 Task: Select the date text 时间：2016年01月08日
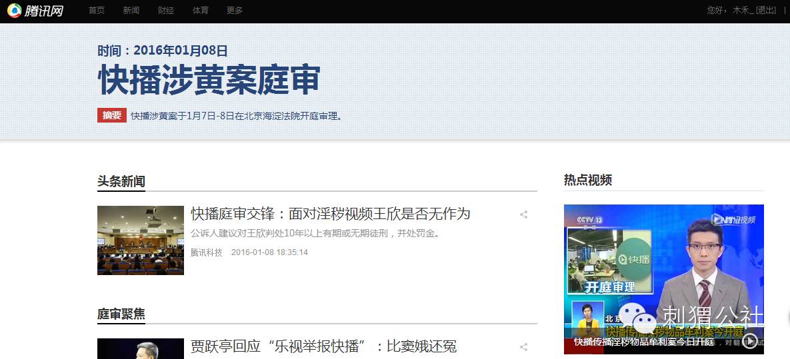pyautogui.click(x=163, y=51)
